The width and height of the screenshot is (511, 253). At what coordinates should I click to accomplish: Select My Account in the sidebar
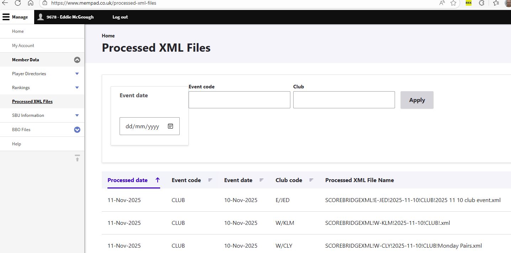tap(23, 45)
